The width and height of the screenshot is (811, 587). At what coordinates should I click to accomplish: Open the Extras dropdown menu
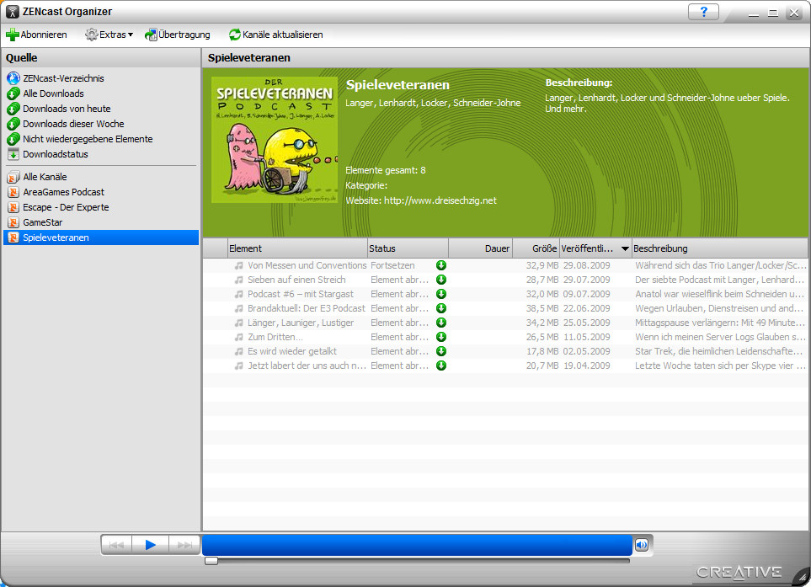pos(109,35)
